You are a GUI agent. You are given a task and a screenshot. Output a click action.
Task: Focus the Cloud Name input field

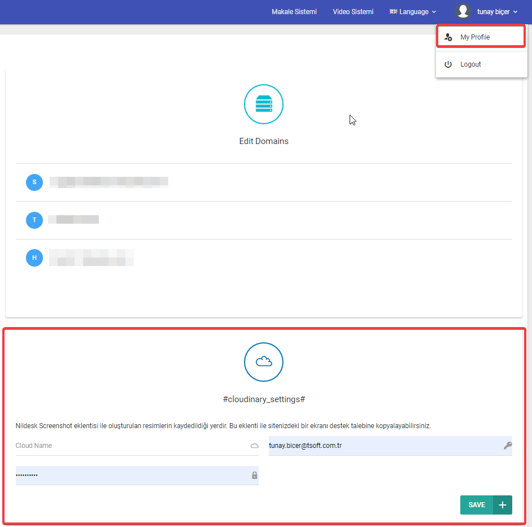click(130, 446)
